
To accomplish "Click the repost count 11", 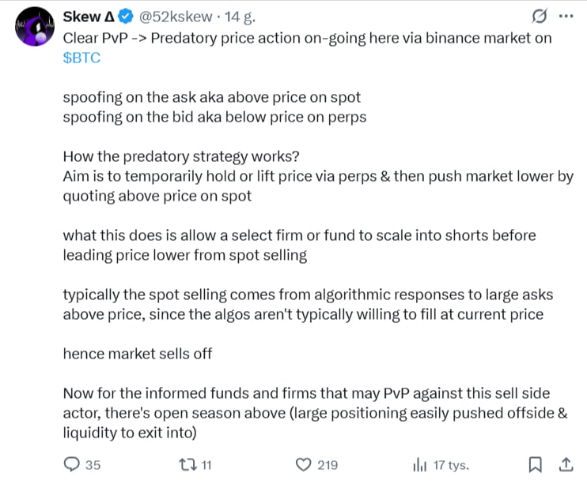I will [x=206, y=464].
